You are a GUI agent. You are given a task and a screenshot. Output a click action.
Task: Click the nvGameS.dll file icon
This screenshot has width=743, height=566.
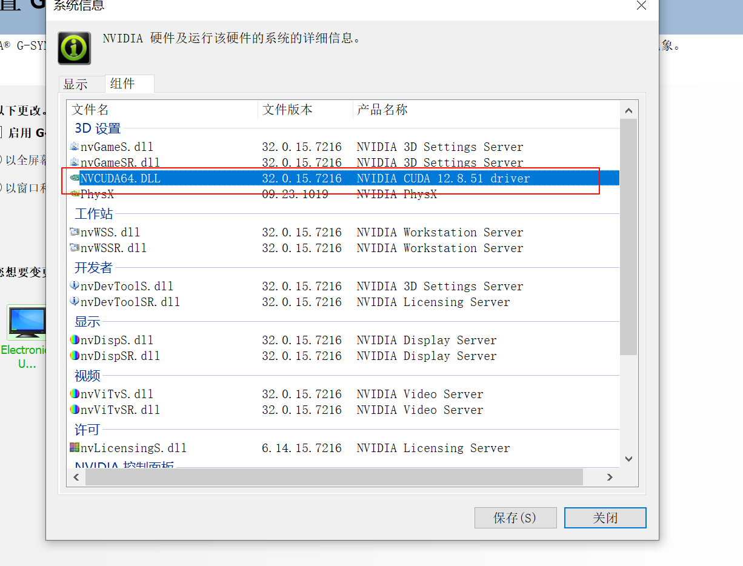pos(75,147)
